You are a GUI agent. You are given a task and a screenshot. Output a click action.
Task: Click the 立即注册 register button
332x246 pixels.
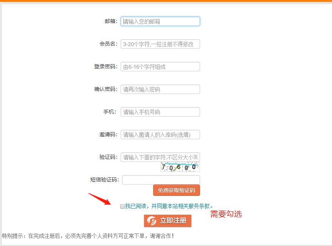(x=168, y=221)
